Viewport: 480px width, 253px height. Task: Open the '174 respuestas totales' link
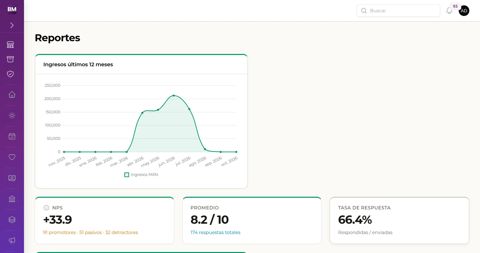pyautogui.click(x=215, y=232)
